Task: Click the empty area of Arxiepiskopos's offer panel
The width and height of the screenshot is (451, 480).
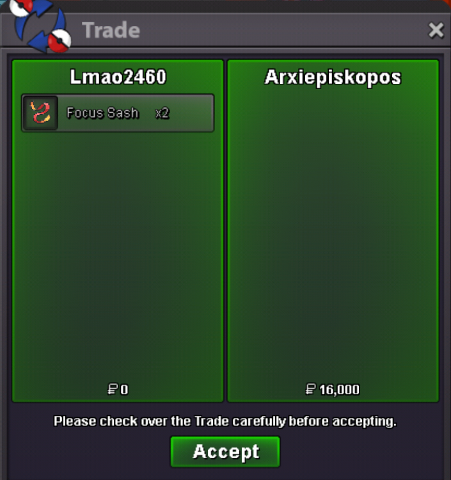Action: click(x=333, y=233)
